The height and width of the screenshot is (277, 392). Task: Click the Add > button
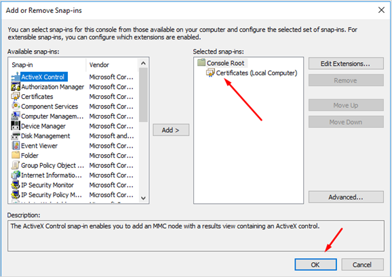tap(171, 130)
